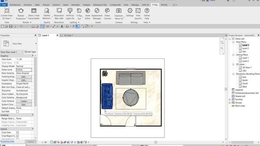The width and height of the screenshot is (260, 146).
Task: Toggle the Crop Region Visible checkbox
Action: pos(17,136)
